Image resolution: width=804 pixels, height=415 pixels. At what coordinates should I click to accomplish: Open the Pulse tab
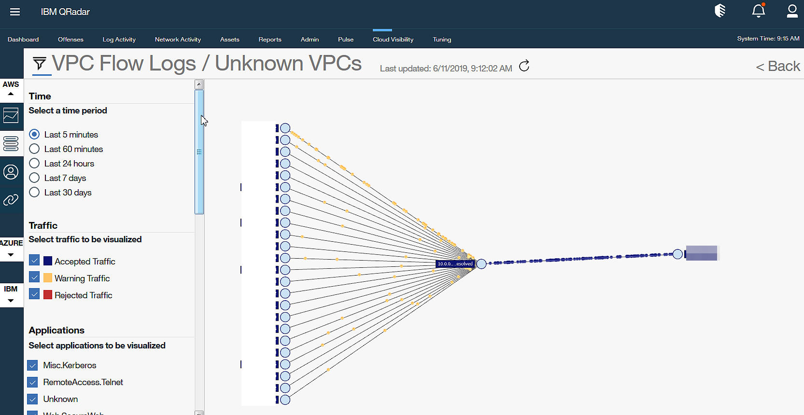click(x=346, y=40)
